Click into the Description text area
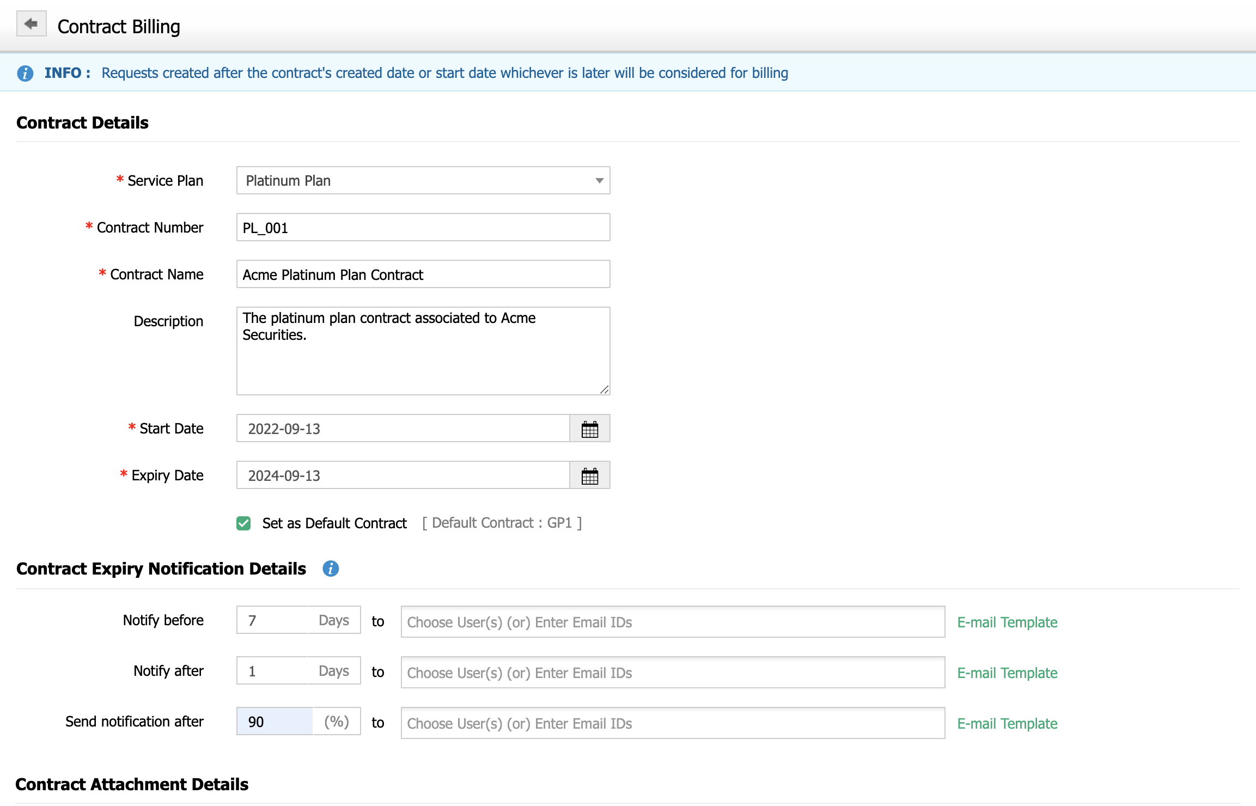 (x=423, y=359)
